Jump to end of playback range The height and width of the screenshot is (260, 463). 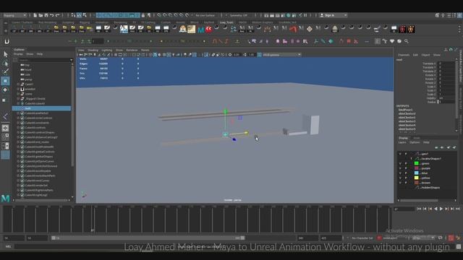coord(458,209)
